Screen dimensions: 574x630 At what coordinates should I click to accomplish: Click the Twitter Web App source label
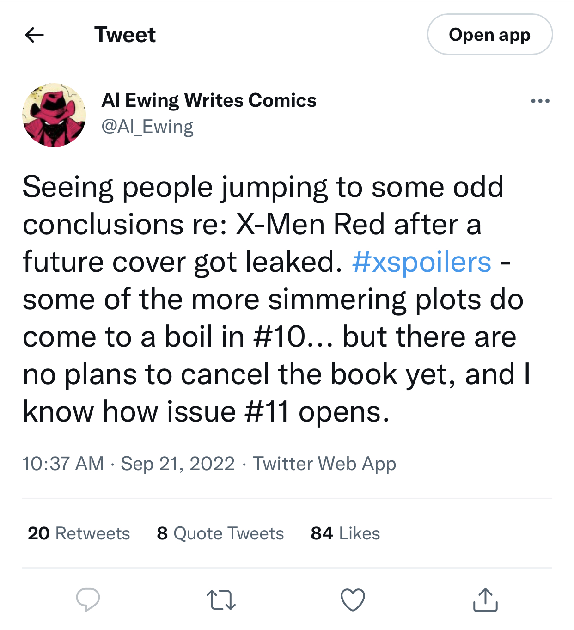click(324, 464)
